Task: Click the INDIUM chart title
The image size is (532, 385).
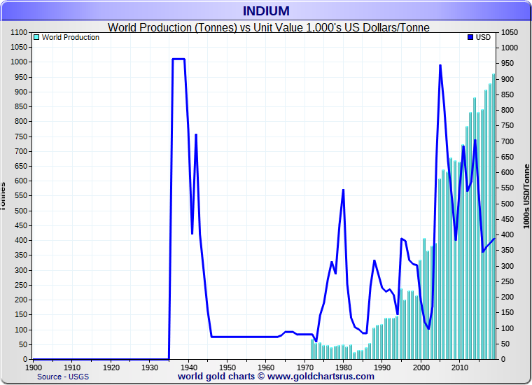Action: [x=265, y=10]
